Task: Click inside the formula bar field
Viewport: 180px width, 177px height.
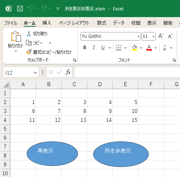Action: click(x=127, y=72)
